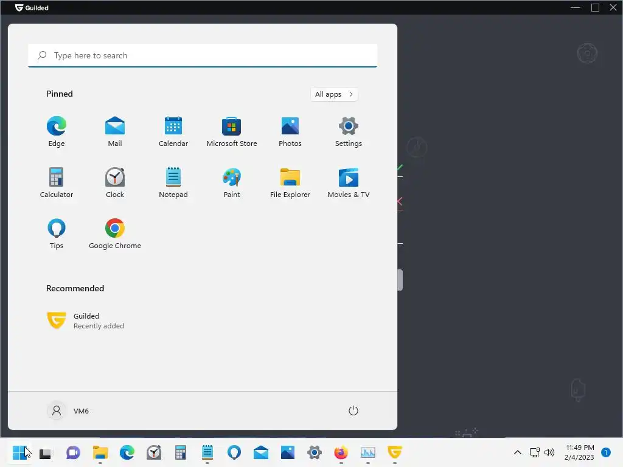
Task: Open Mail from the taskbar
Action: coord(261,452)
